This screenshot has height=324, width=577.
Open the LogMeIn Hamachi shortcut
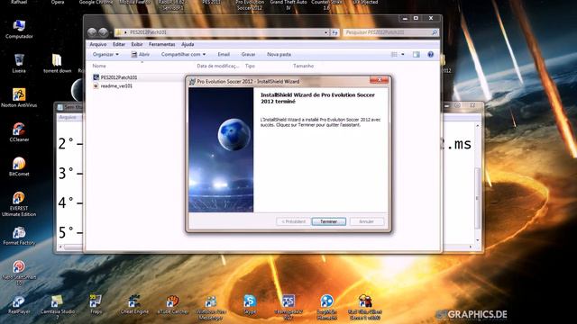(326, 307)
